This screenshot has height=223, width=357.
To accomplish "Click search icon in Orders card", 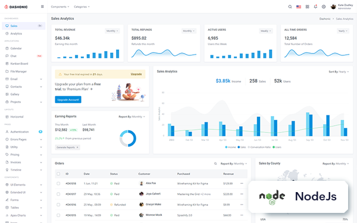I will click(215, 164).
